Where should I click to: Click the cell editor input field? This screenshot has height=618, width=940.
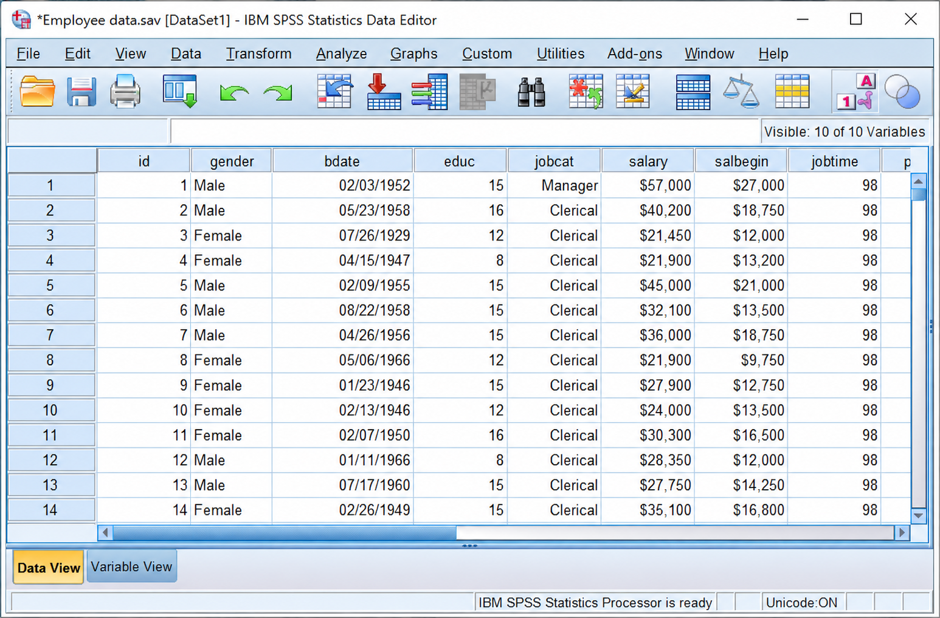(465, 131)
